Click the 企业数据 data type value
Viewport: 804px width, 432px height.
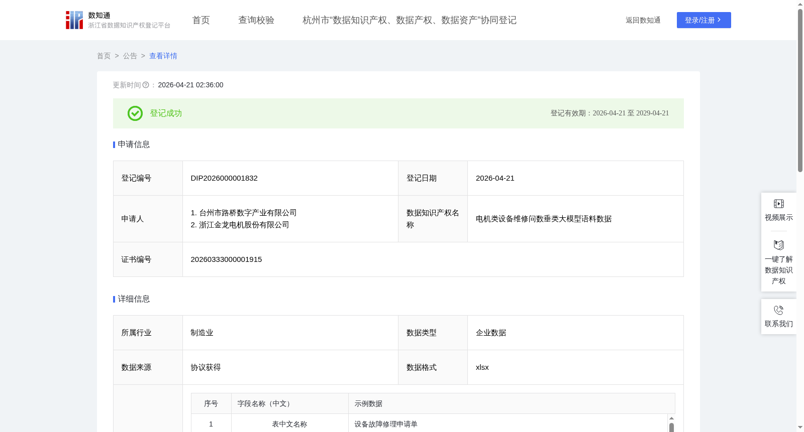click(491, 333)
